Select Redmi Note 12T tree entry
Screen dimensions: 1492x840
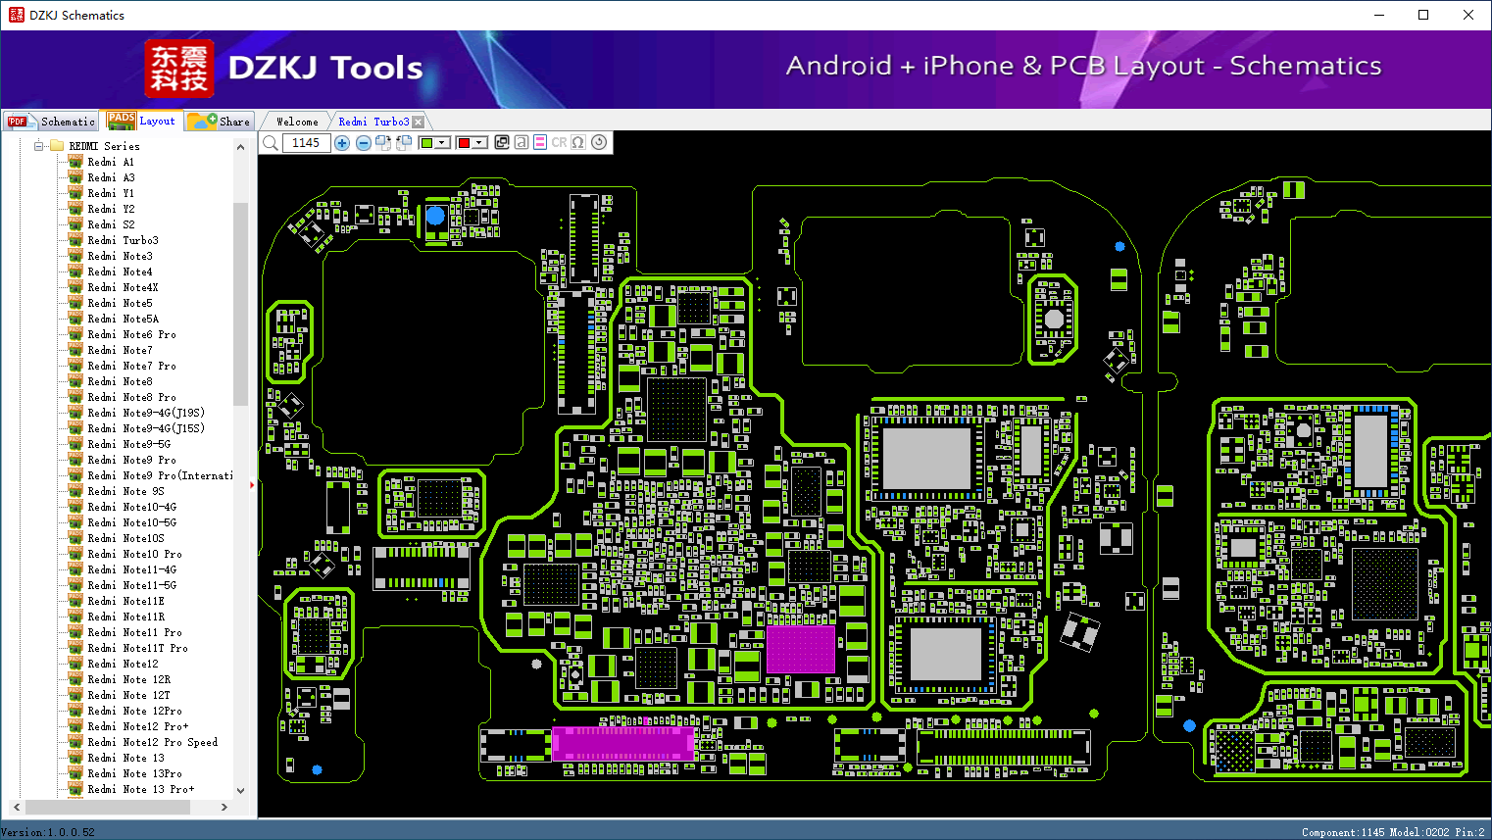click(x=128, y=695)
